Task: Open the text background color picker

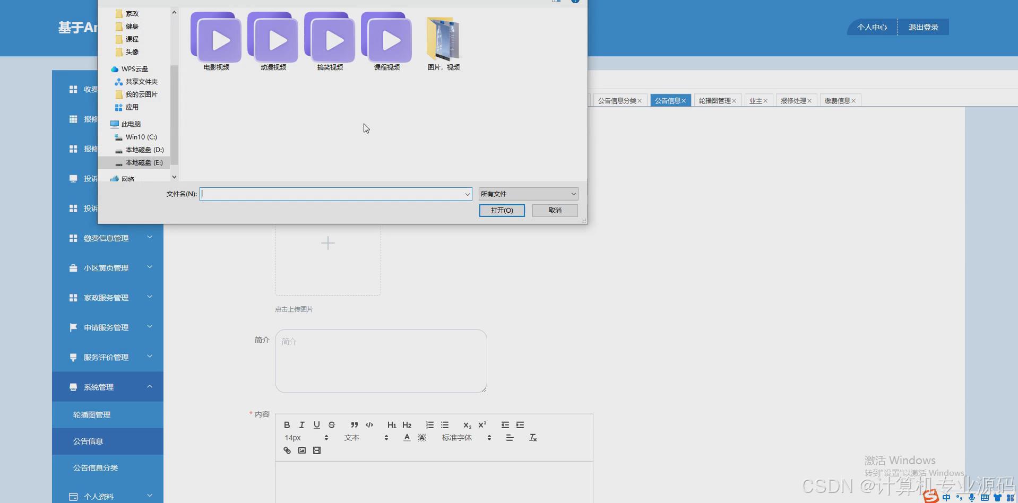Action: pos(421,438)
